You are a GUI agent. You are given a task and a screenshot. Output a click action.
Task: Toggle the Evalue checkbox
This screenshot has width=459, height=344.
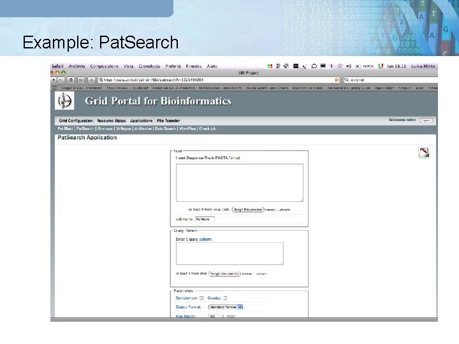pos(226,298)
